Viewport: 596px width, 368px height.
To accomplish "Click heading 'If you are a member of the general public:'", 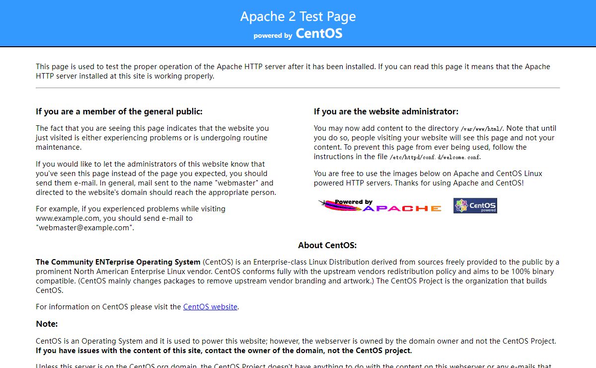I will (119, 111).
